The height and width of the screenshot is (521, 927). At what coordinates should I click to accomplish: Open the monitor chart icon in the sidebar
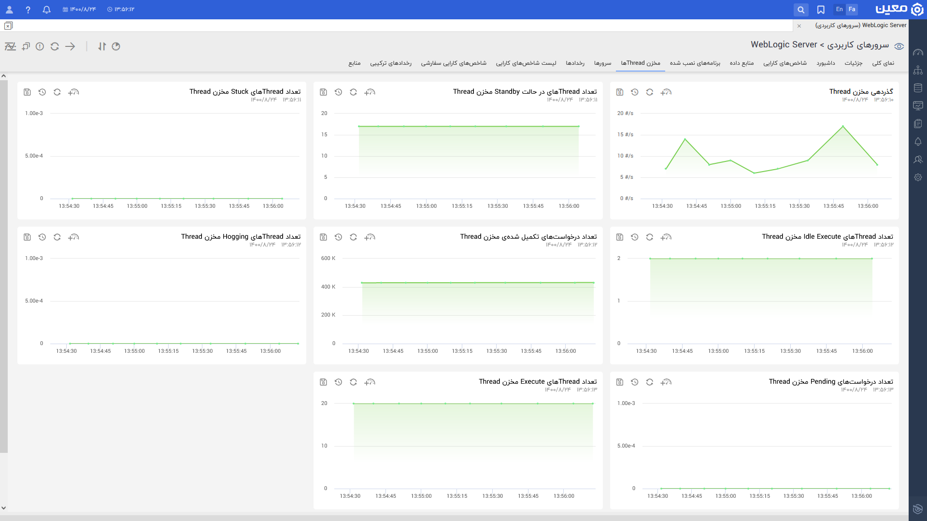point(918,106)
